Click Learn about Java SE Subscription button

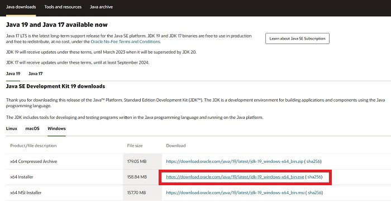pos(297,39)
